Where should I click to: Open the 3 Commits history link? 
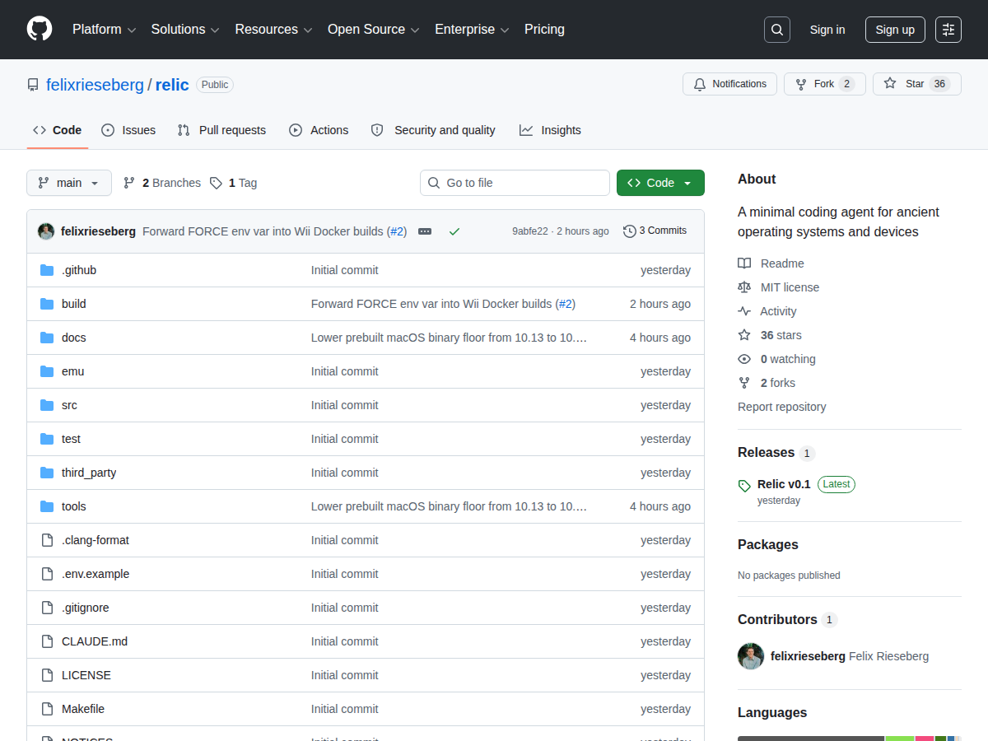point(655,231)
